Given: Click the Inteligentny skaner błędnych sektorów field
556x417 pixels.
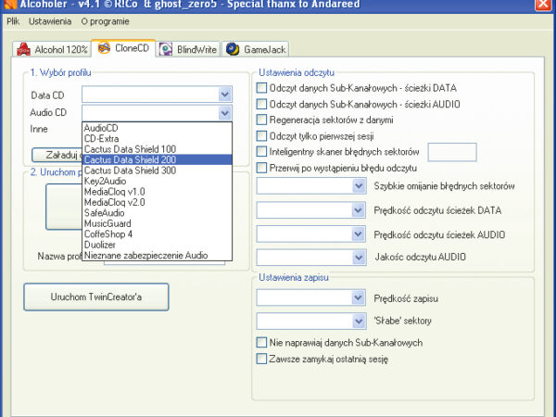Looking at the screenshot, I should coord(452,151).
